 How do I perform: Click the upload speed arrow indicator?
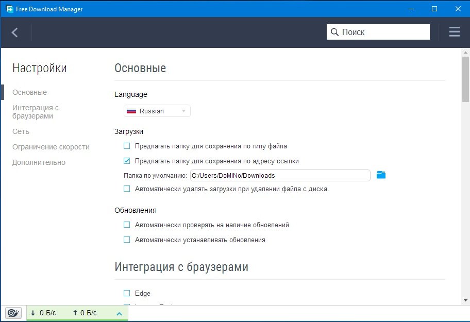tap(75, 313)
